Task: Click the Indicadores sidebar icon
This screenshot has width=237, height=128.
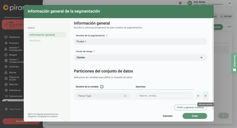Action: [6, 90]
